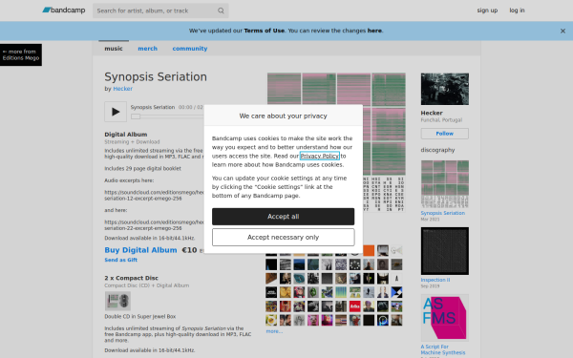Screen dimensions: 573x358
Task: Open the Hecker artist photo
Action: point(445,89)
